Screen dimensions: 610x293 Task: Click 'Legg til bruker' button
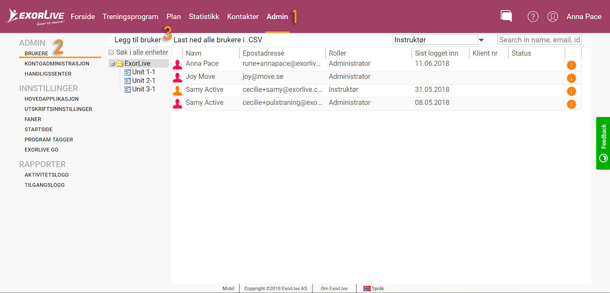point(138,40)
